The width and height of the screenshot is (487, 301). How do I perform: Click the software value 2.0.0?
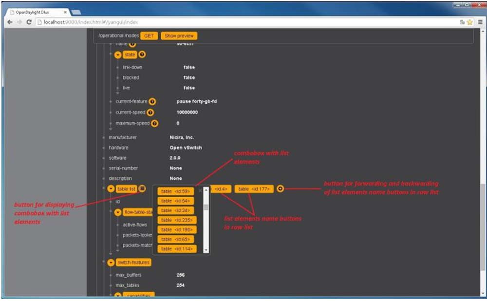click(175, 158)
